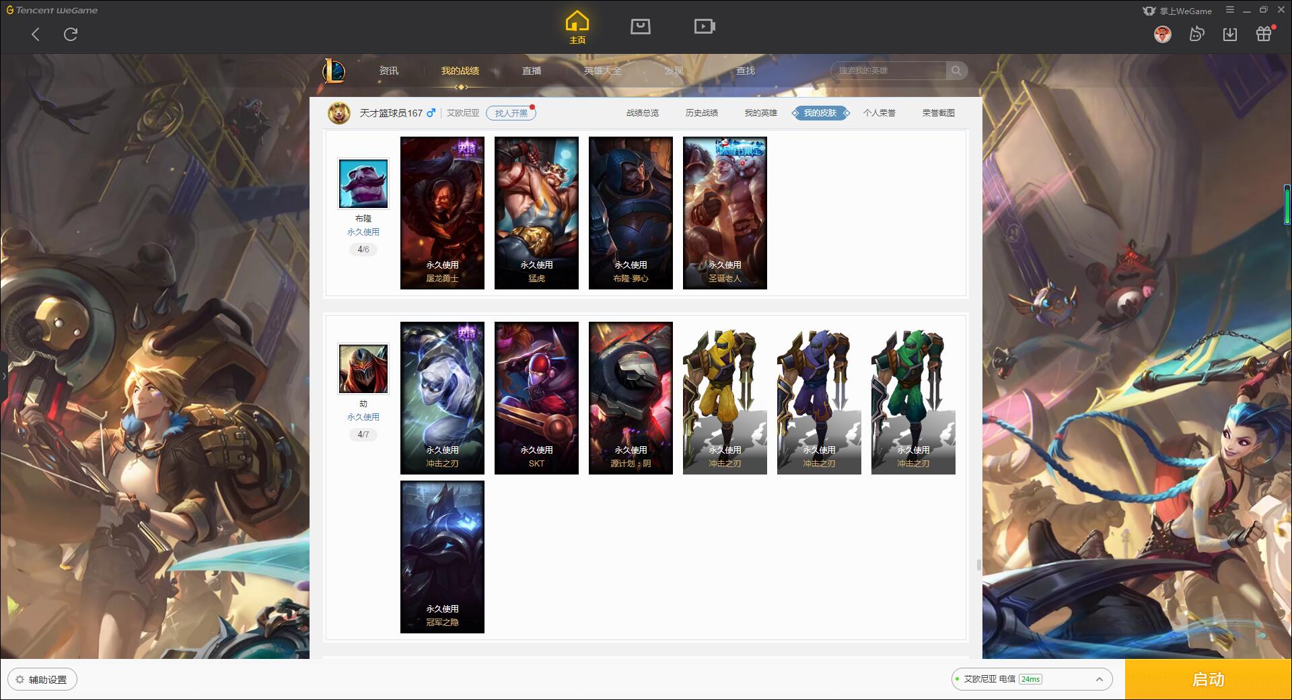Image resolution: width=1292 pixels, height=700 pixels.
Task: Open the 英雄大全 tab
Action: (603, 71)
